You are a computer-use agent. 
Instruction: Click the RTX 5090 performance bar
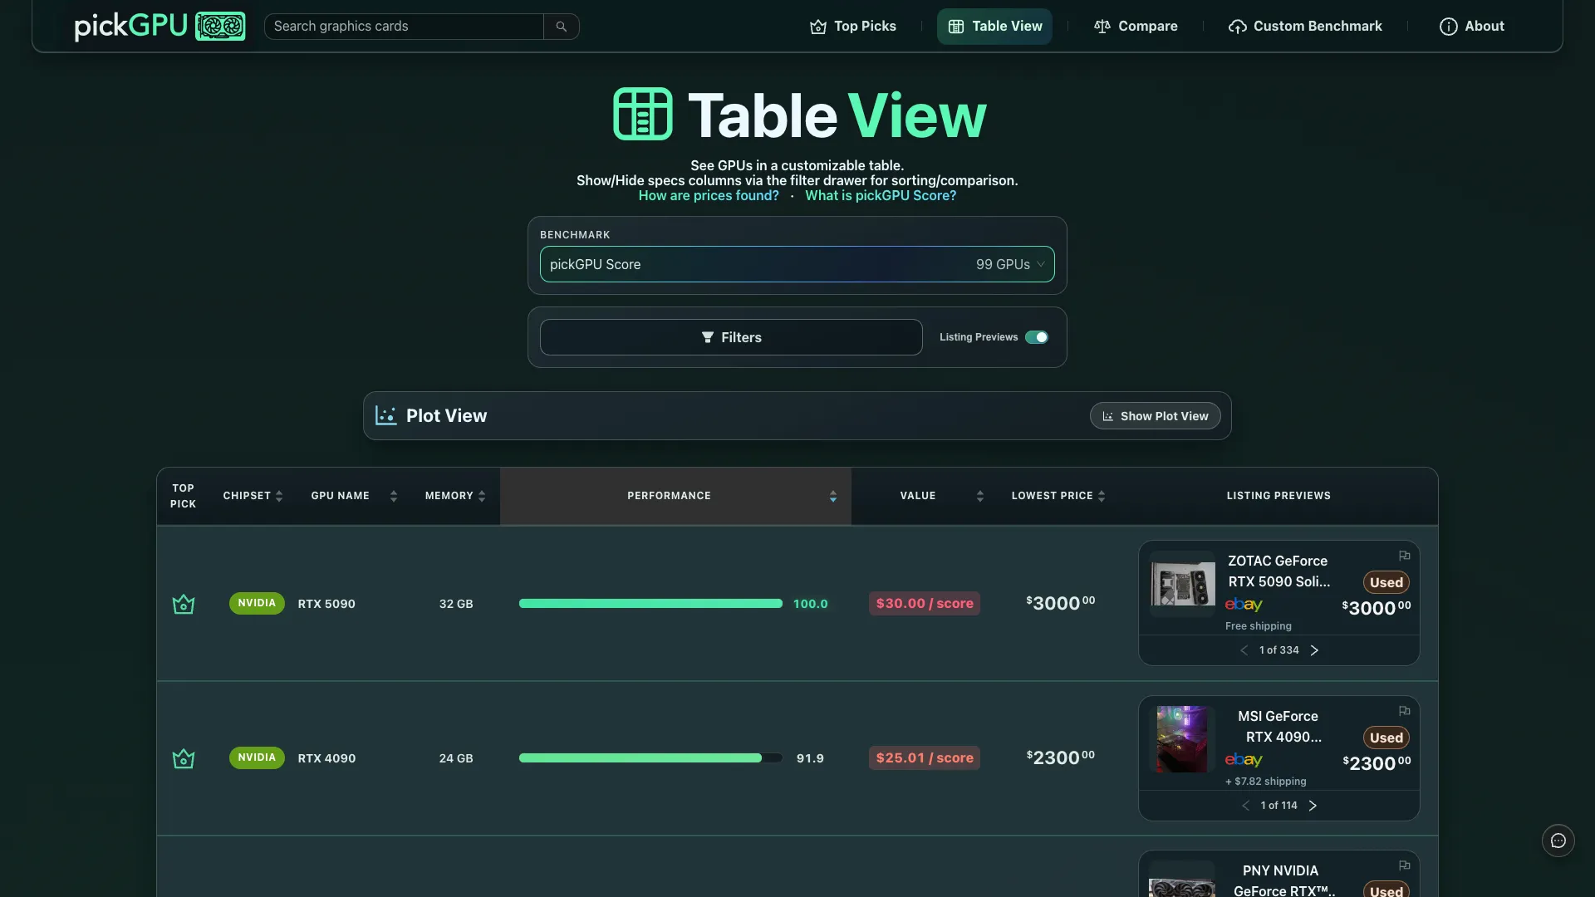tap(650, 604)
